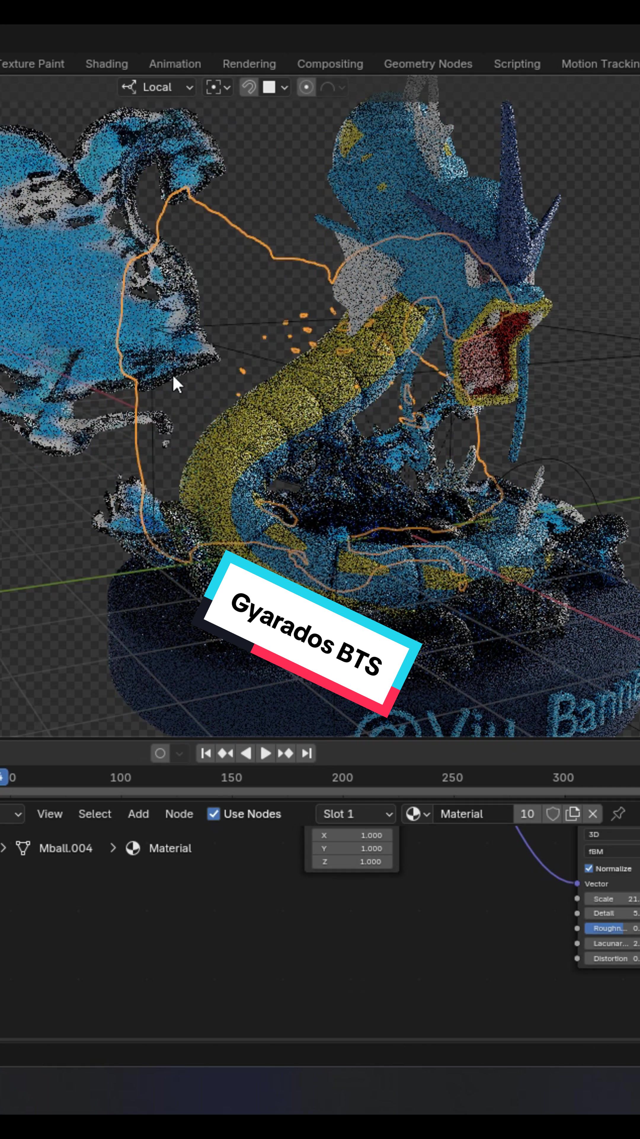Viewport: 640px width, 1139px height.
Task: Click the Detail value field on noise node
Action: click(x=612, y=914)
